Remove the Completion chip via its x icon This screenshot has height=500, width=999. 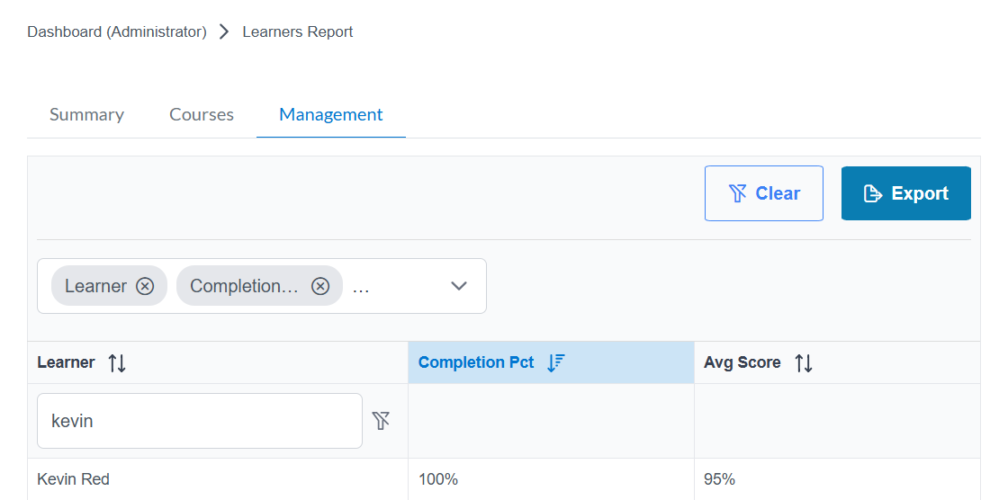tap(319, 286)
